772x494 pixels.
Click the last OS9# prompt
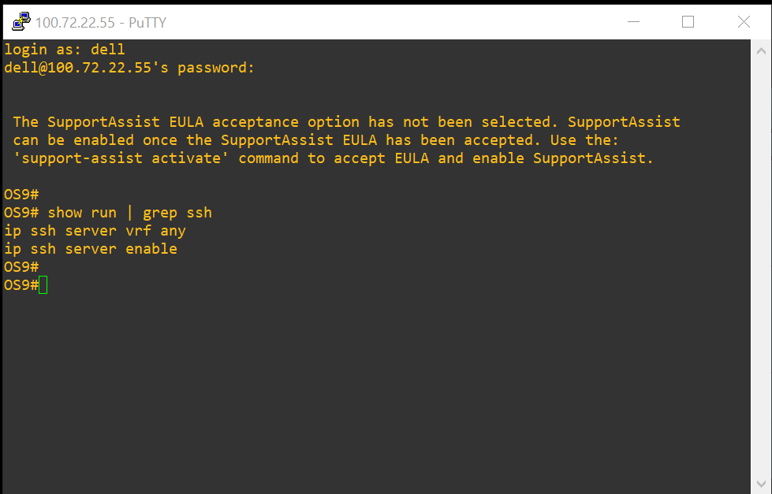click(x=21, y=284)
